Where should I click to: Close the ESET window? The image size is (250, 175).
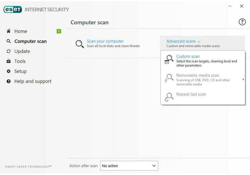coord(242,6)
